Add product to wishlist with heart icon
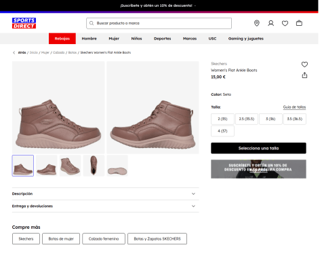 coord(304,64)
